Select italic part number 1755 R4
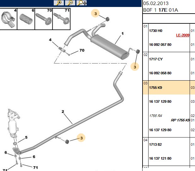The width and height of the screenshot is (195, 171). click(x=155, y=116)
